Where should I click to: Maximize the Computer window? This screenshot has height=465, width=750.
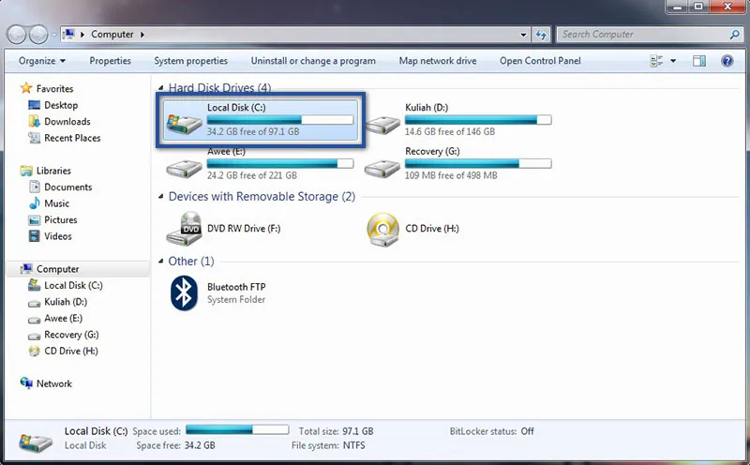coord(698,7)
